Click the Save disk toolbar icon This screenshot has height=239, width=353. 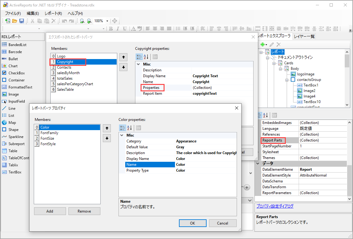[x=21, y=21]
